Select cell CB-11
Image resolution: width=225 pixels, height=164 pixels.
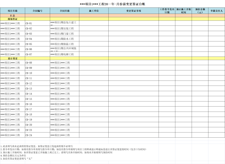click(x=38, y=78)
